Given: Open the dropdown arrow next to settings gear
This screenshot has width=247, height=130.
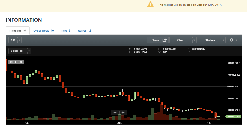Looking at the screenshot, I should point(237,40).
